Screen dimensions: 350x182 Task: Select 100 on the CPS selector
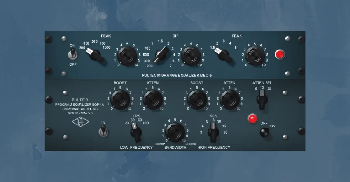145,123
